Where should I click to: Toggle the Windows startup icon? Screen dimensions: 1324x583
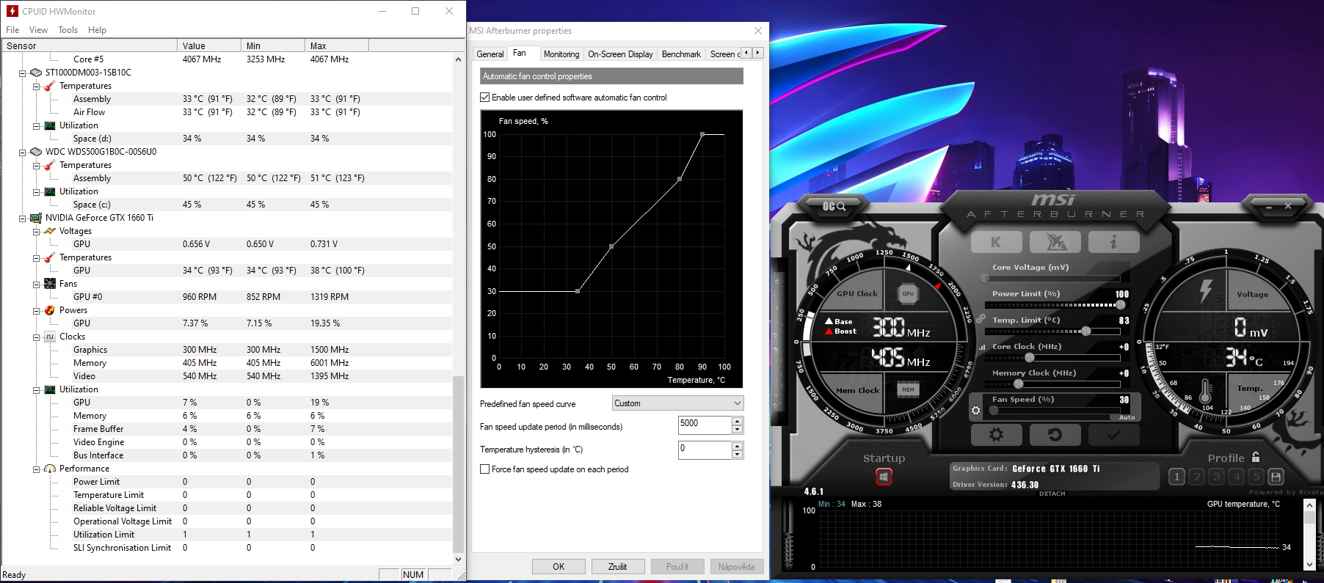point(884,477)
